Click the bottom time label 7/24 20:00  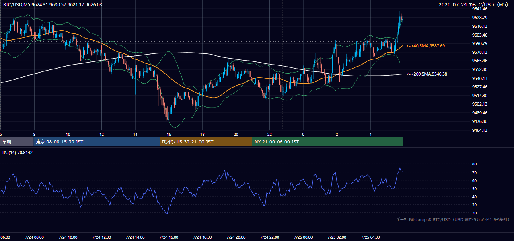pyautogui.click(x=236, y=237)
